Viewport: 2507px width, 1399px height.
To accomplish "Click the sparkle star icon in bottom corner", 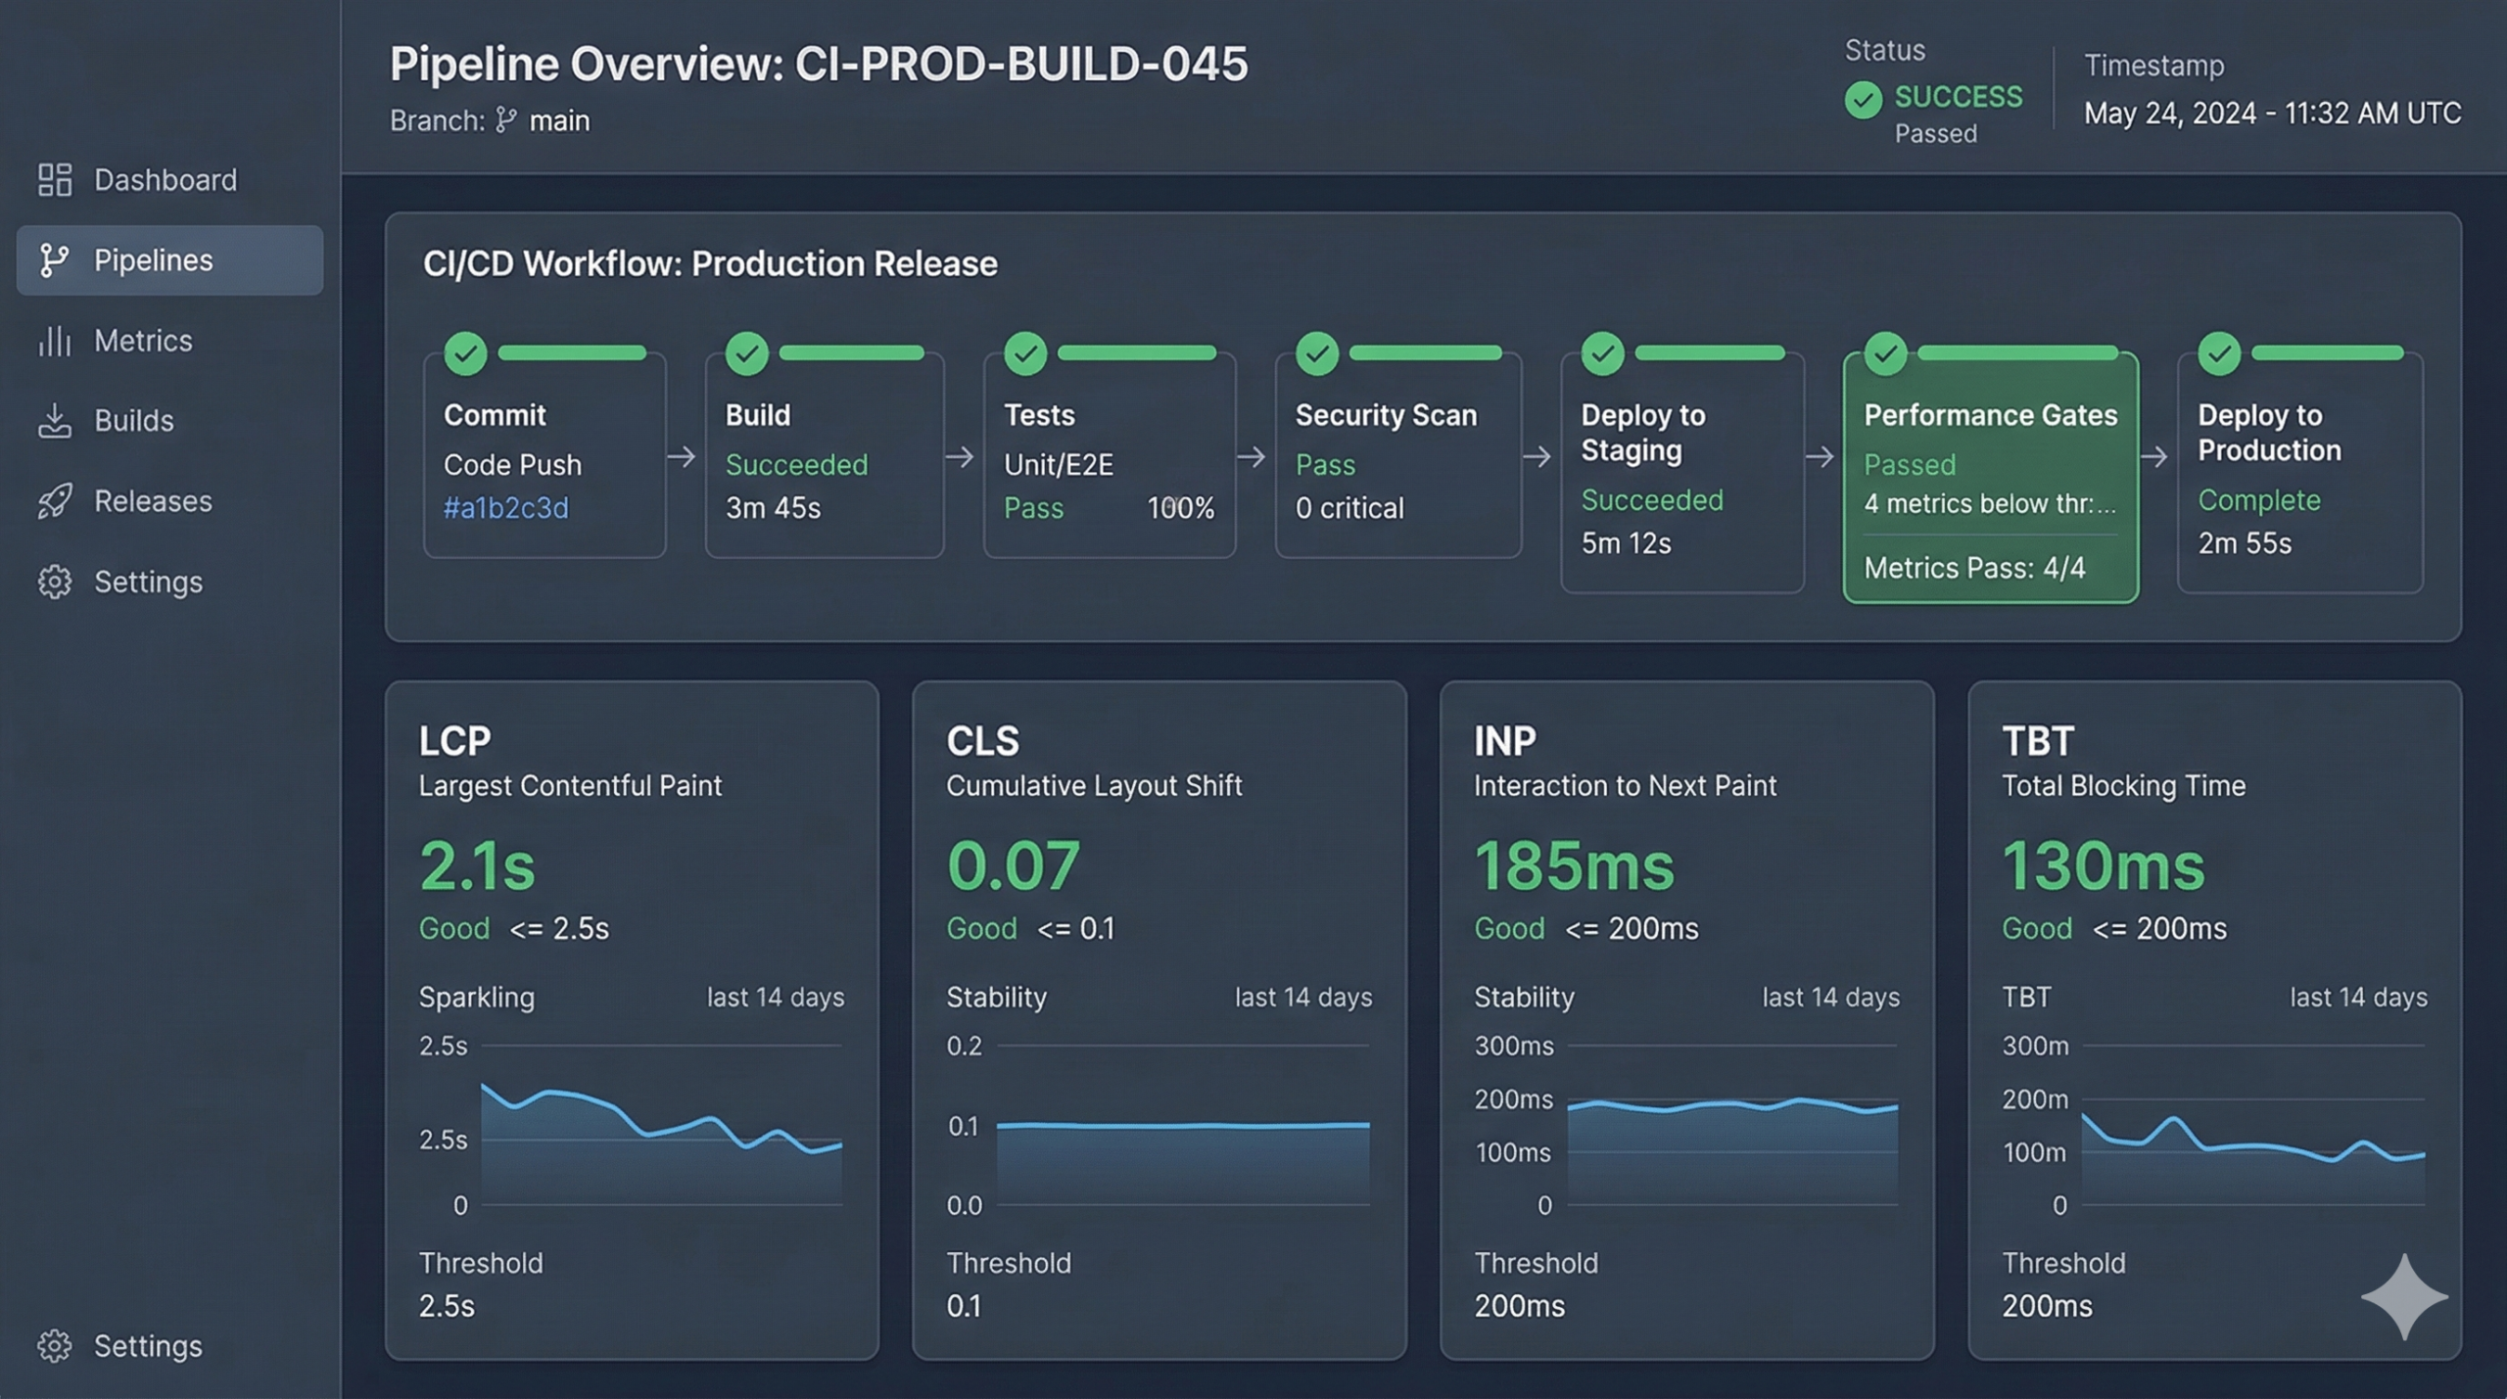I will [x=2404, y=1296].
